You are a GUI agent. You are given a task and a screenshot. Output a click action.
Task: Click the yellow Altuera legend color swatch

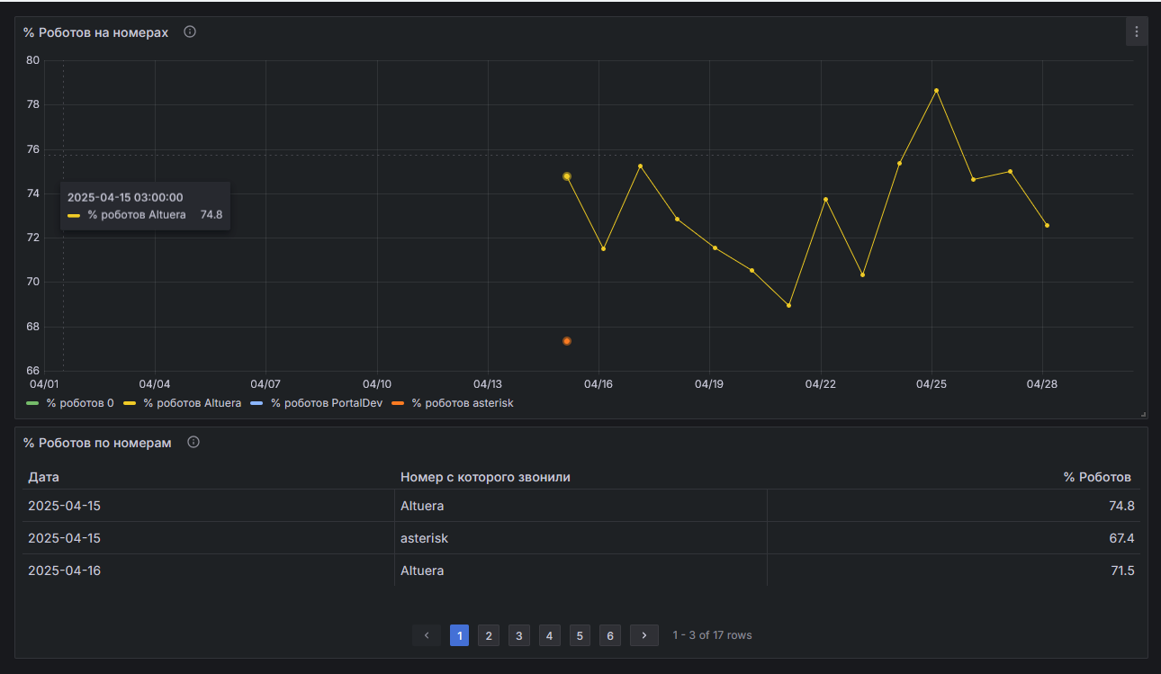coord(130,403)
